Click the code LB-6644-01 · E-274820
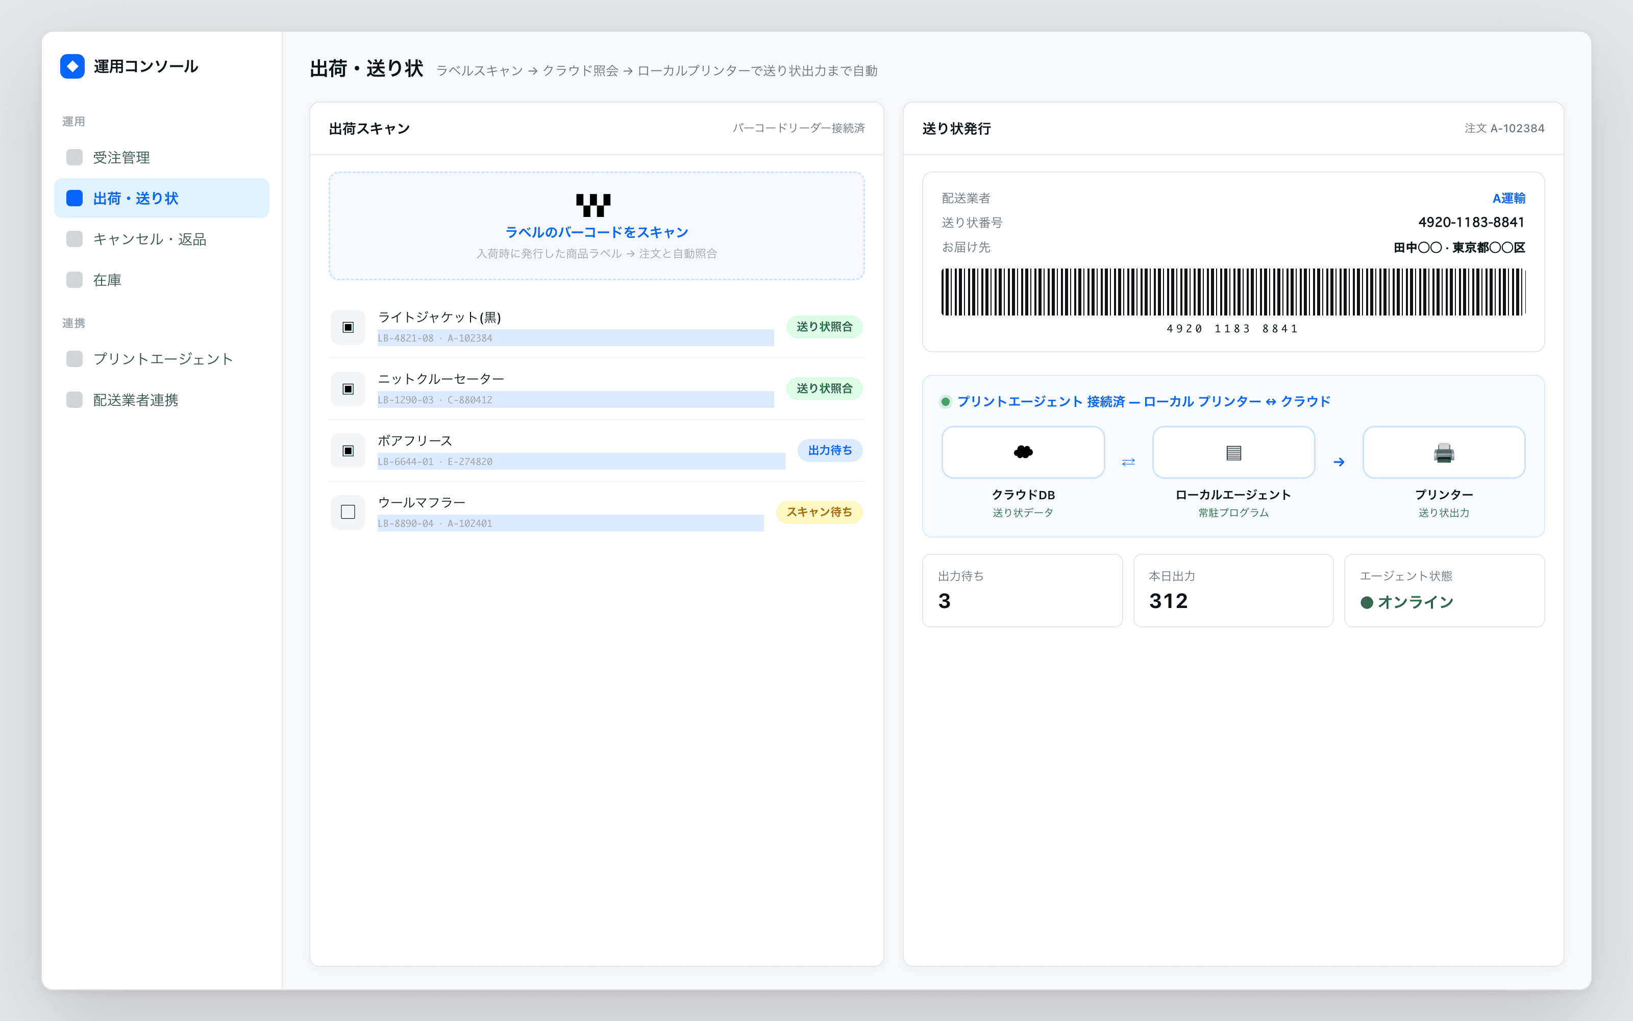Viewport: 1633px width, 1021px height. [x=435, y=462]
